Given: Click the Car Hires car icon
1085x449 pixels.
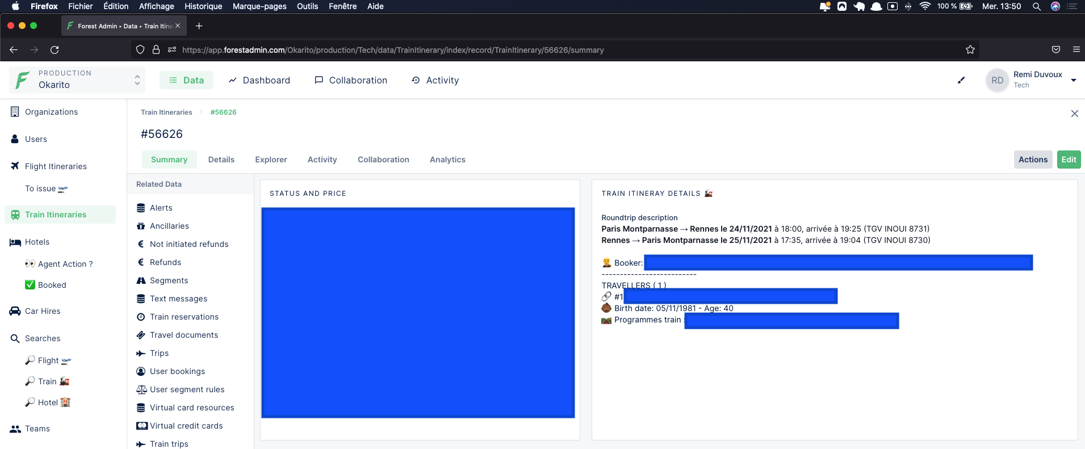Looking at the screenshot, I should tap(15, 311).
